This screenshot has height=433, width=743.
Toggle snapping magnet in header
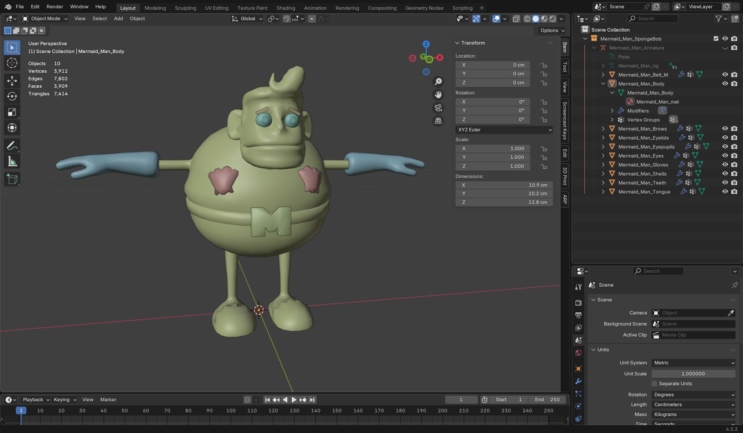coord(286,18)
